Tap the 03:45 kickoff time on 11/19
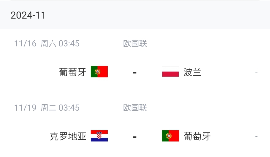Screen dimensions: 270x157 [x=69, y=108]
